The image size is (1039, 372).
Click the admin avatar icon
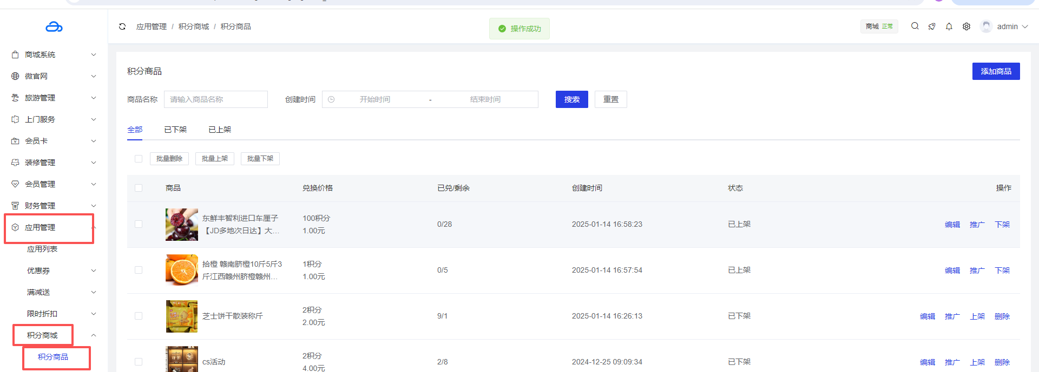point(986,26)
